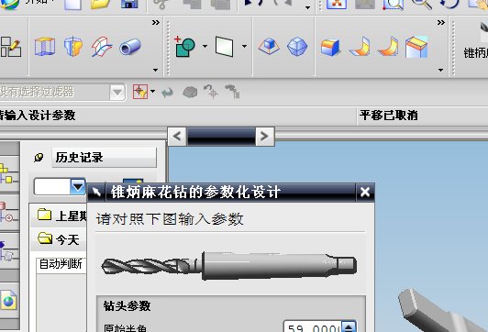The height and width of the screenshot is (332, 488).
Task: Open the Sketch tool icon
Action: (11, 47)
